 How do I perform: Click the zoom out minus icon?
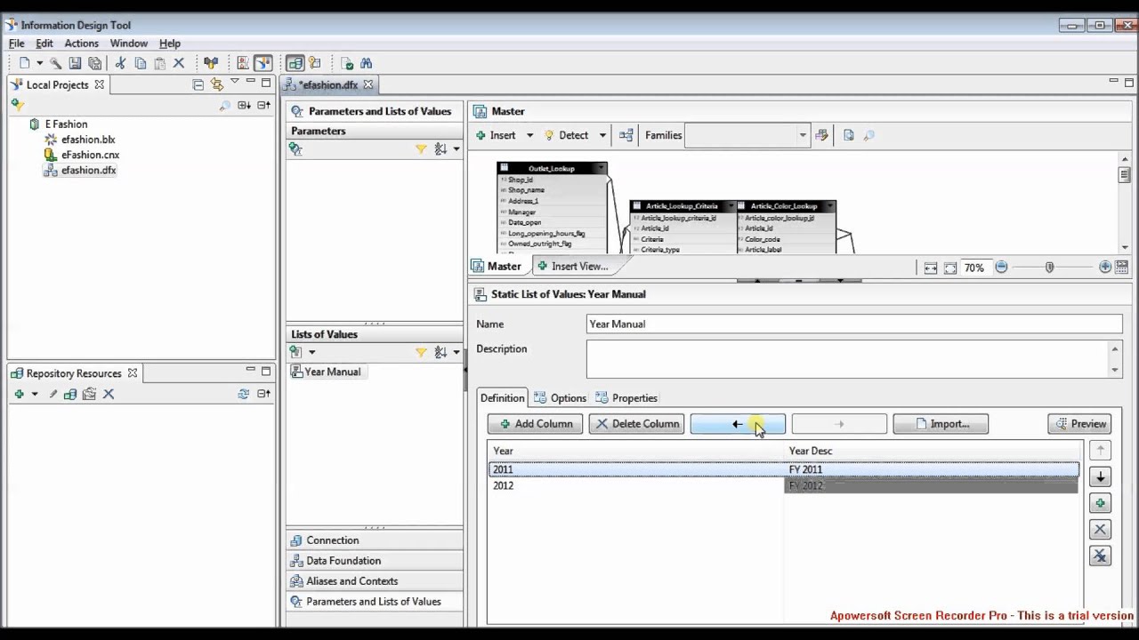coord(1001,267)
